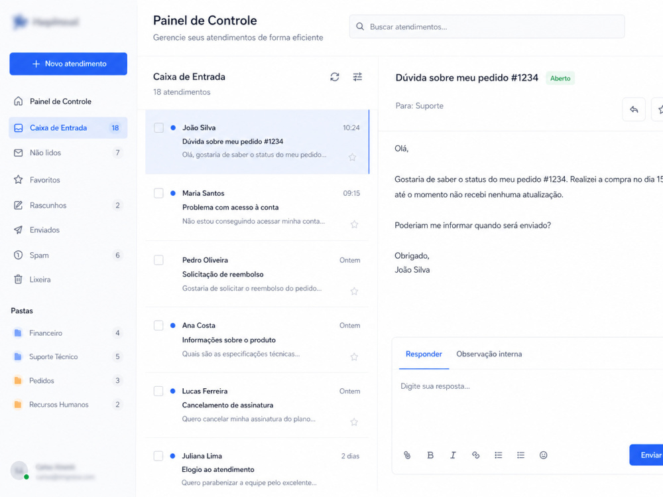Image resolution: width=663 pixels, height=497 pixels.
Task: Select Caixa de Entrada sidebar item
Action: click(x=68, y=128)
